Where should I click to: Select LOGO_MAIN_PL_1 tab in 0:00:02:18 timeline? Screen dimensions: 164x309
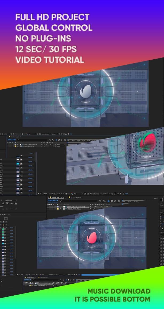click(x=44, y=277)
